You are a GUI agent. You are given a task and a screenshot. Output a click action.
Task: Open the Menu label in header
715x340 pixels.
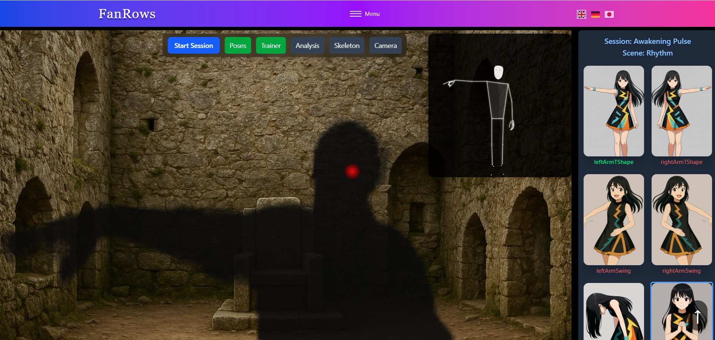(x=372, y=14)
